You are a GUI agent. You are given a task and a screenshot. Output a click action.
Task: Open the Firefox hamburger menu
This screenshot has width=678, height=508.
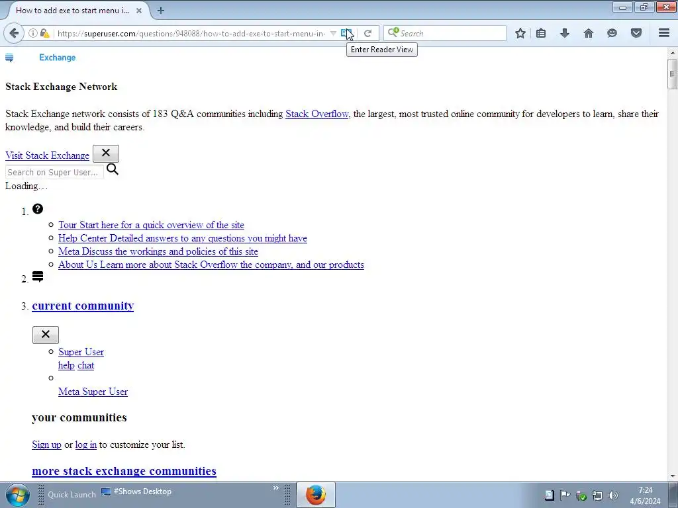coord(664,33)
